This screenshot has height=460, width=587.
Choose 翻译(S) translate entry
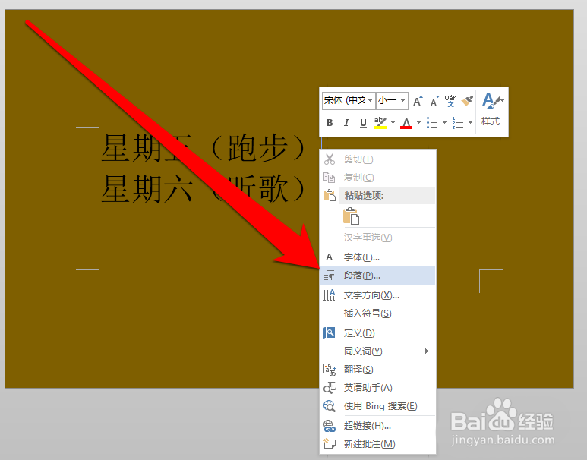coord(378,370)
